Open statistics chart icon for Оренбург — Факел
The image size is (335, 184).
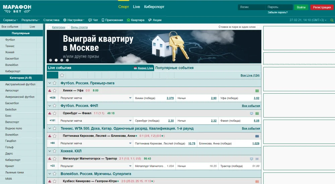click(x=50, y=113)
